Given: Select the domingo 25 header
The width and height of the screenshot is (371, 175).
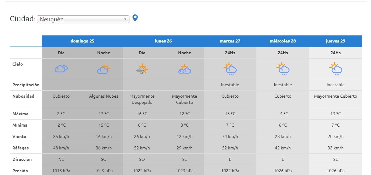Looking at the screenshot, I should click(82, 41).
